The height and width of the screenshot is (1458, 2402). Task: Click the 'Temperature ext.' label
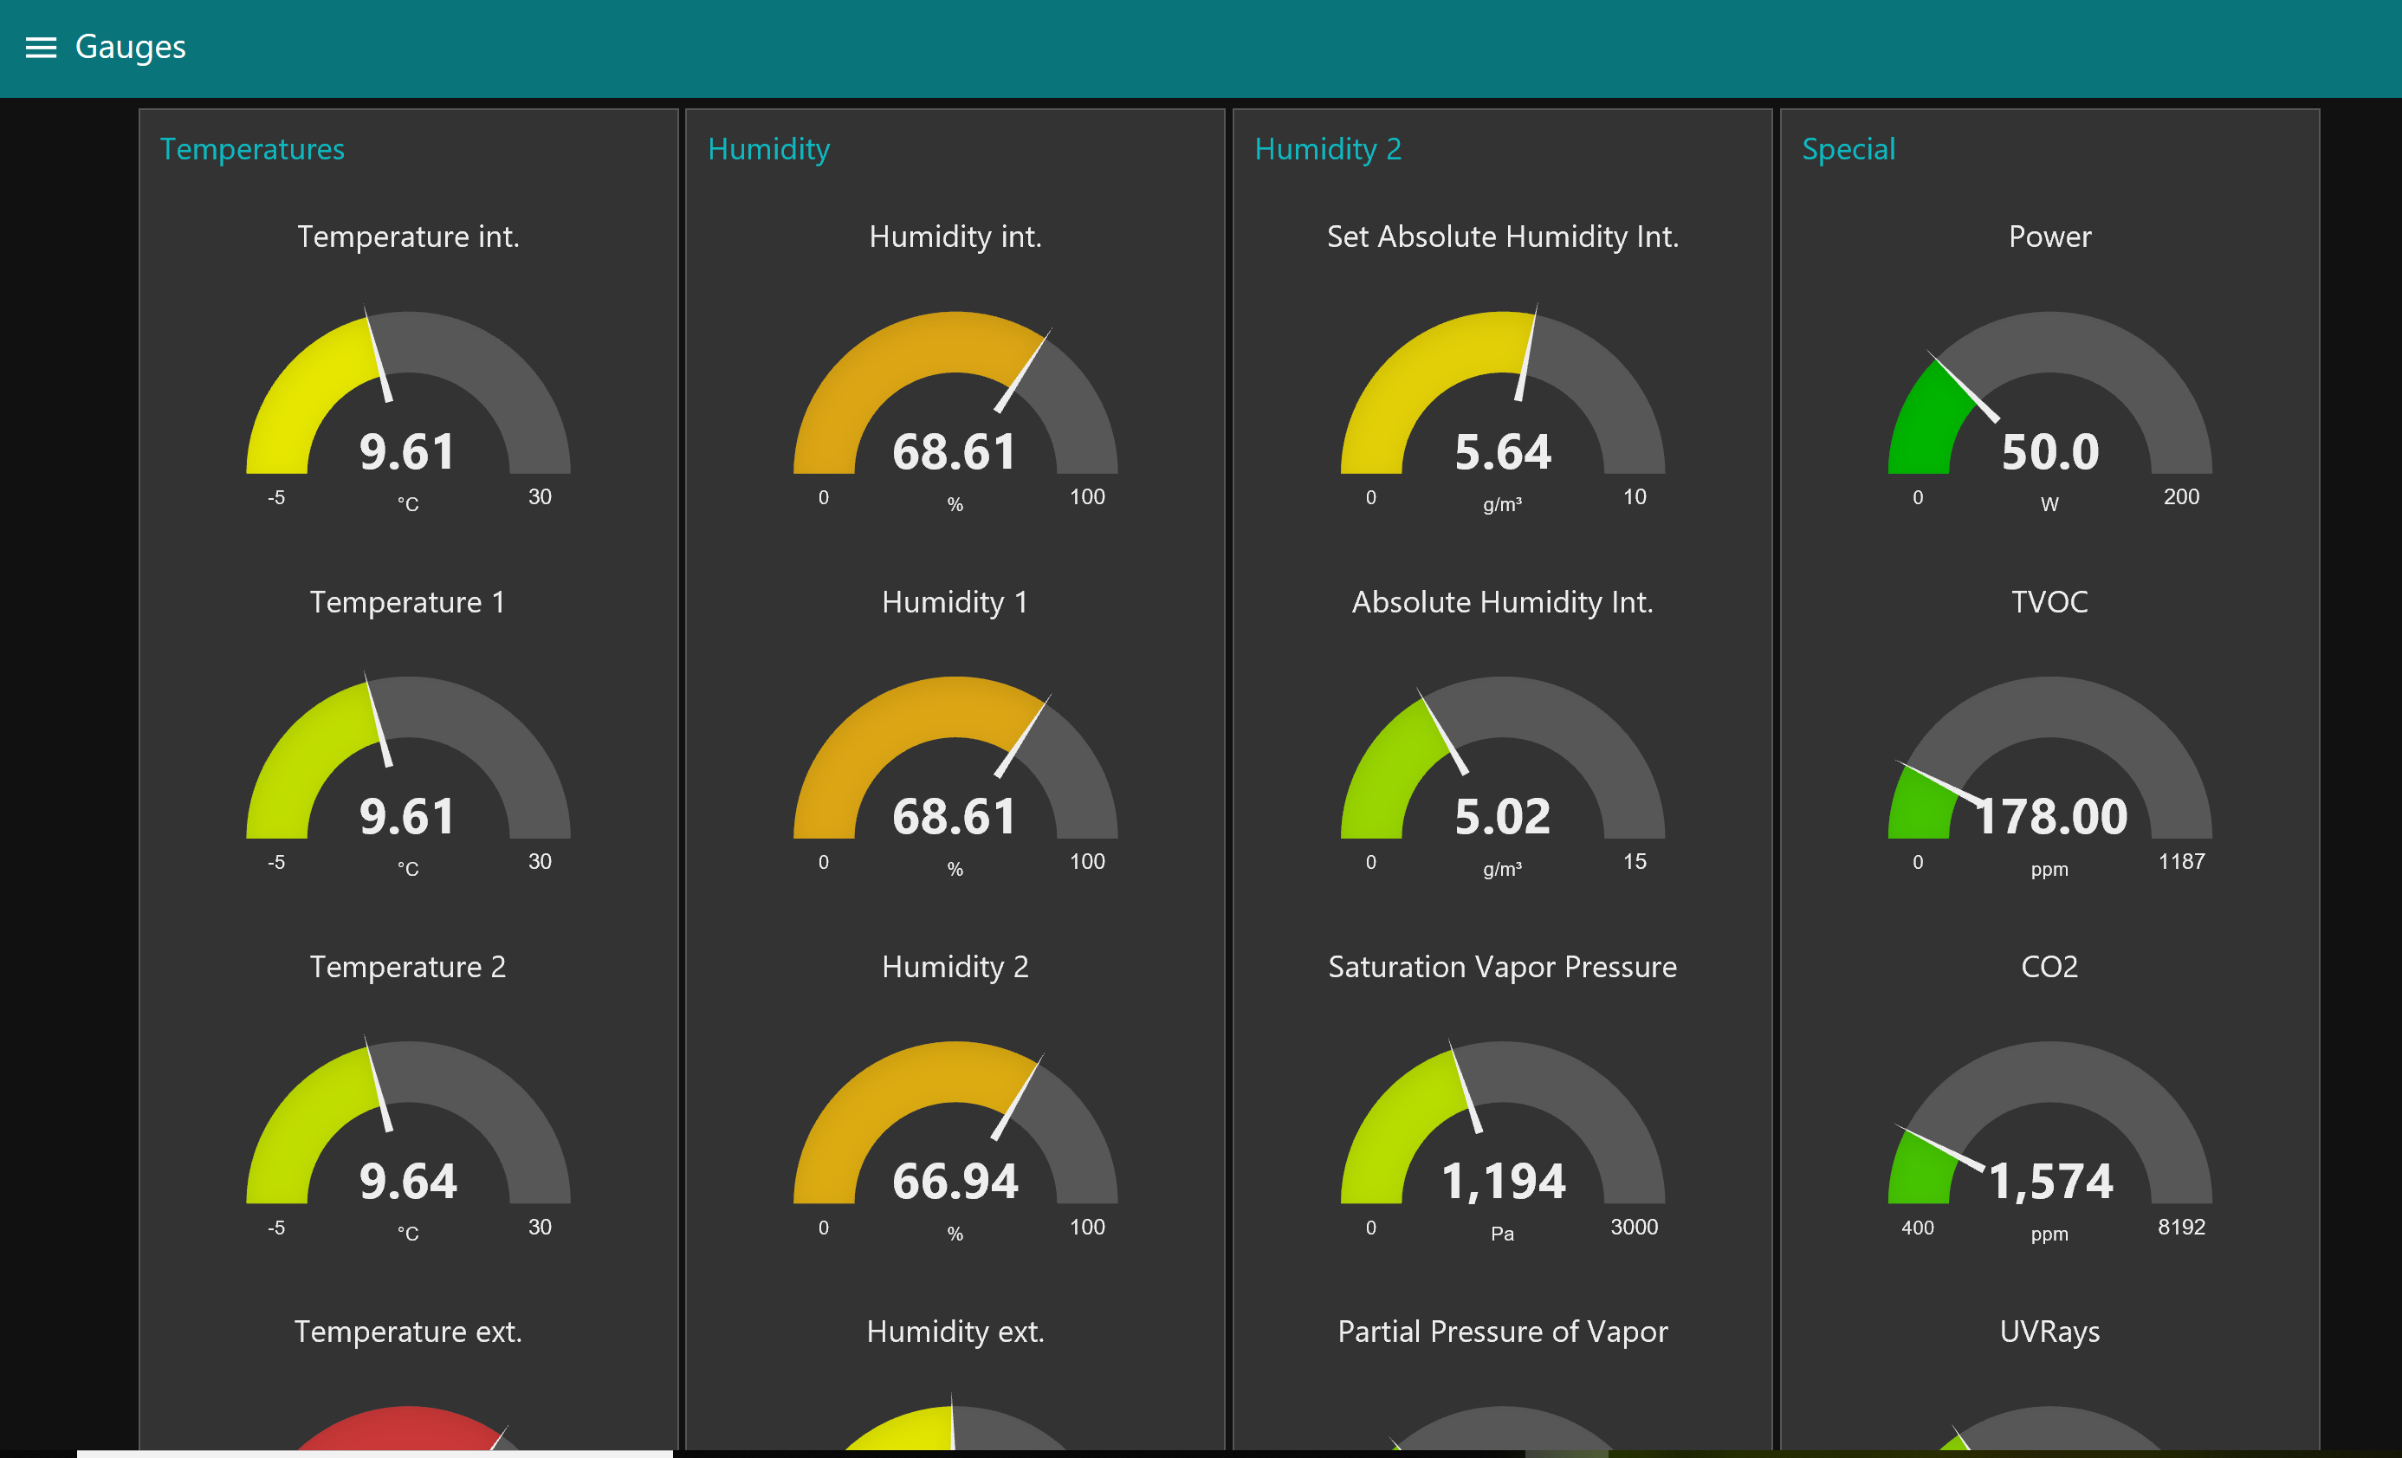click(409, 1332)
